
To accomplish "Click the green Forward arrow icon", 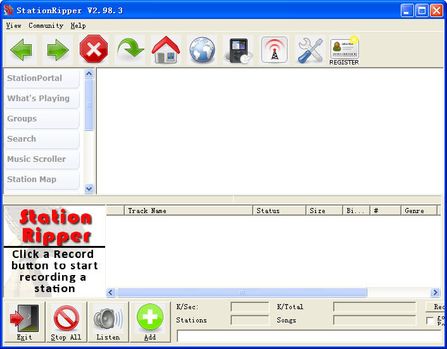I will coord(58,50).
